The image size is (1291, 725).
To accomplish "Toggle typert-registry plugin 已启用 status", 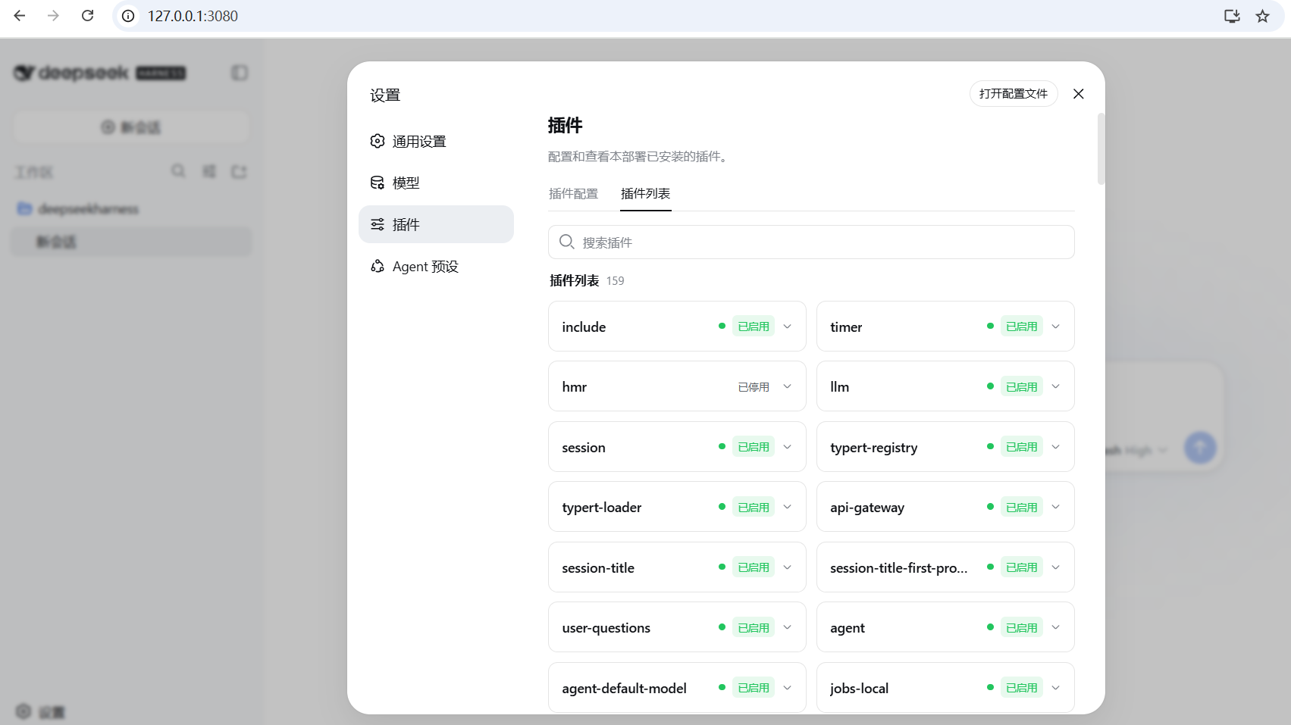I will [x=1021, y=447].
